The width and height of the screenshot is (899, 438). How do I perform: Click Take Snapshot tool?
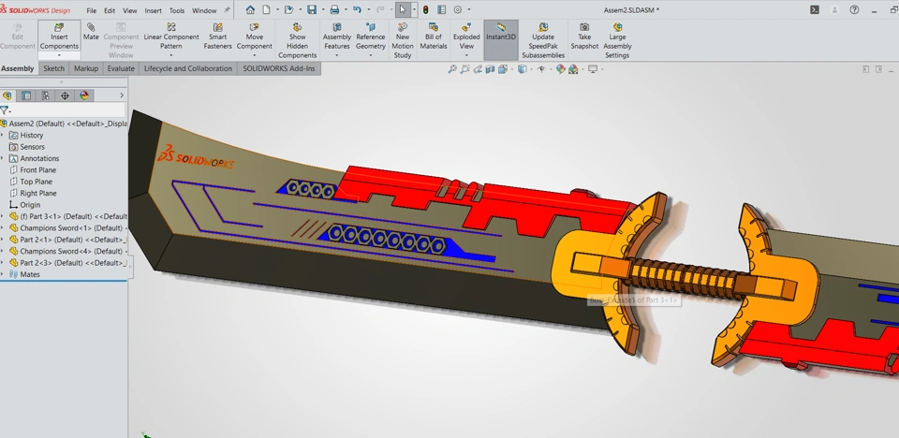584,36
